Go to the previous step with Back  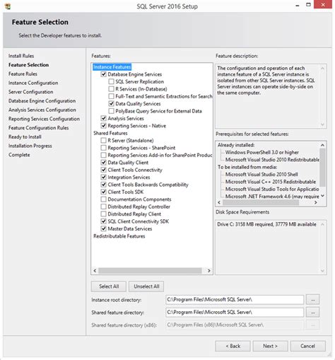pos(233,346)
